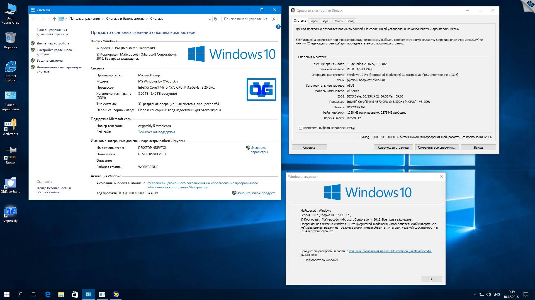Image resolution: width=535 pixels, height=300 pixels.
Task: Open Панель управления домашняя страница link
Action: (x=54, y=32)
